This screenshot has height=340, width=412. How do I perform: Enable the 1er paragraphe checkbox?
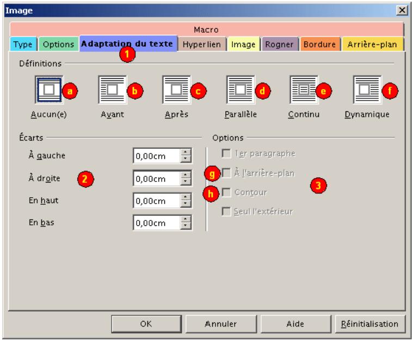click(x=226, y=153)
